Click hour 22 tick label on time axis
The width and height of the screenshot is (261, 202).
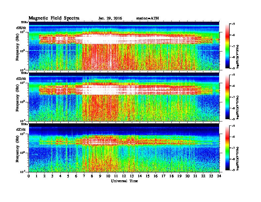203,176
